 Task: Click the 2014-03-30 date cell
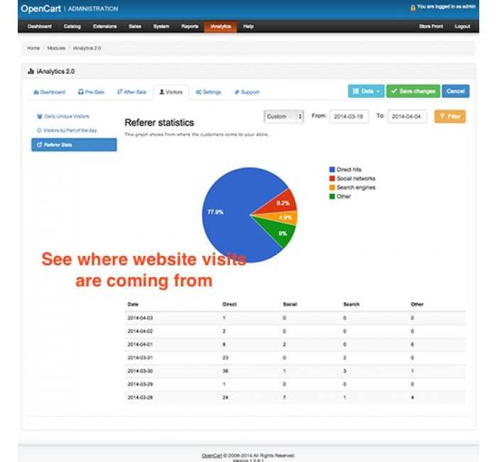click(140, 371)
